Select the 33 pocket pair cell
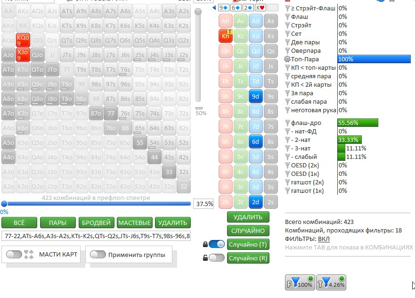The image size is (415, 298). pyautogui.click(x=169, y=172)
